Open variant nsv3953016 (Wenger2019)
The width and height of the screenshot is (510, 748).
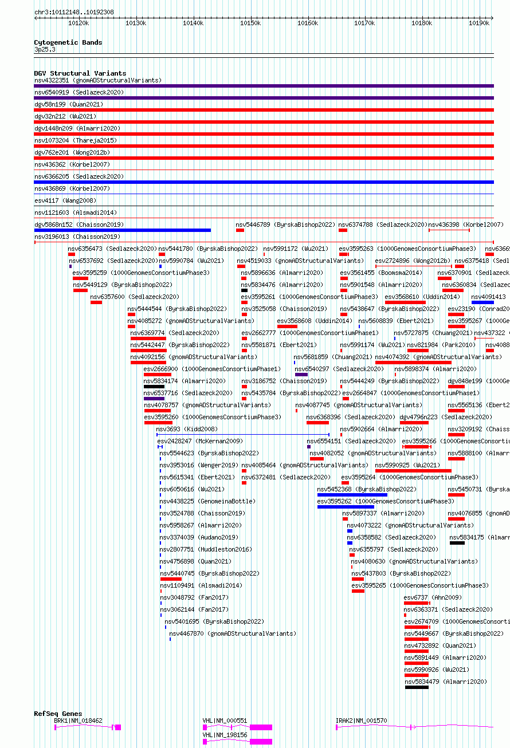199,466
